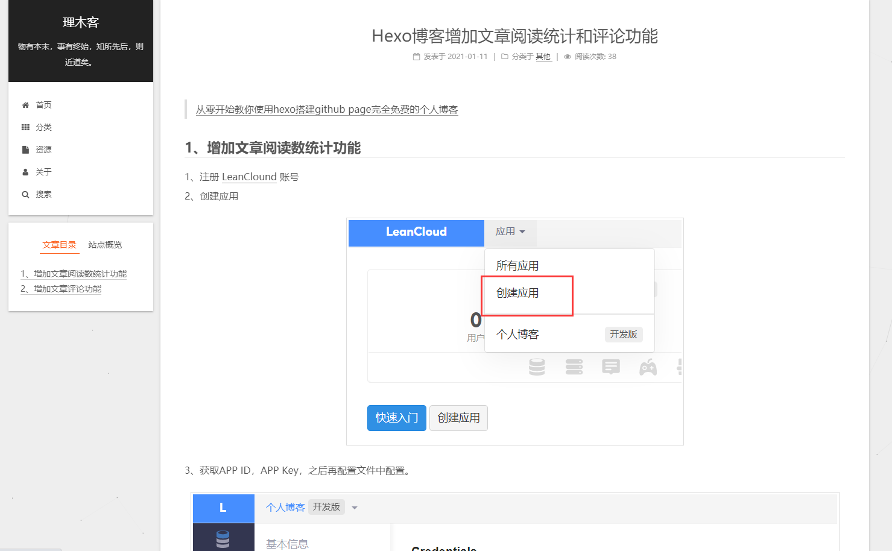Jump to section 2 增加文章评论功能 in outline

61,289
